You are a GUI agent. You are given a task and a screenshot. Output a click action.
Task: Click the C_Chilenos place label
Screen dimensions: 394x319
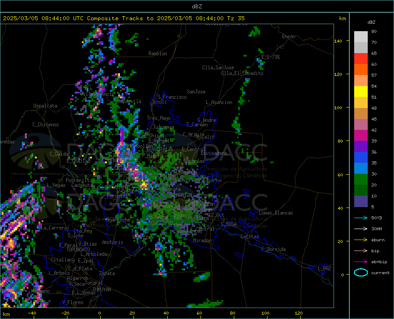[x=46, y=125]
